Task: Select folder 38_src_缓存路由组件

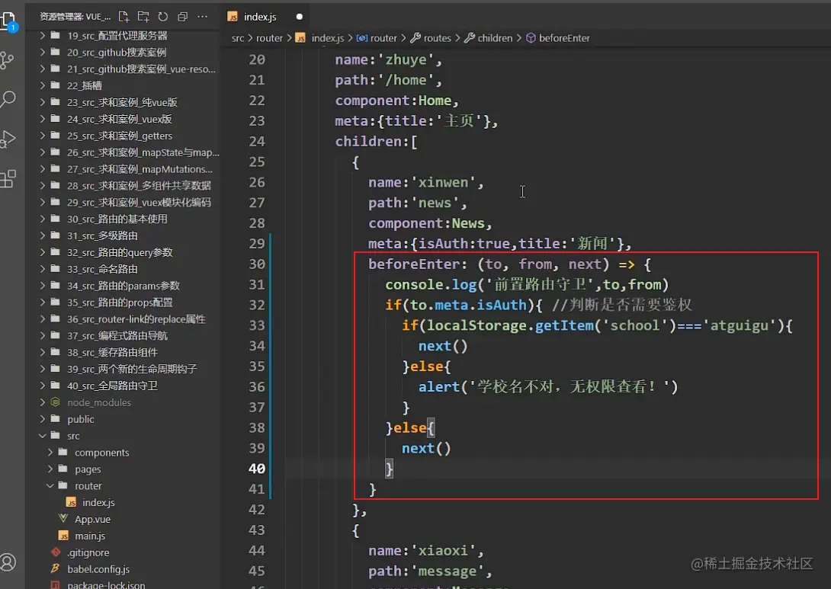Action: tap(112, 352)
